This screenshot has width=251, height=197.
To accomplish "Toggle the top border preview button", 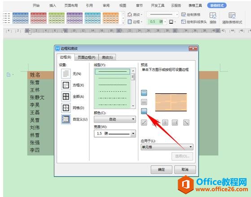I will point(144,93).
